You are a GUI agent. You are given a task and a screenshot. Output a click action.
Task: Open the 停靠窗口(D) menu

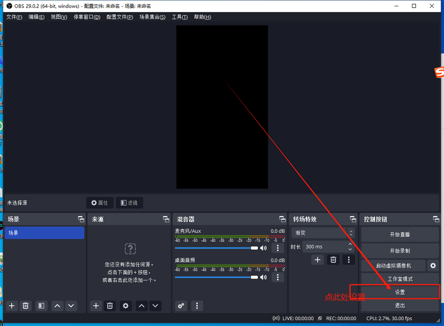tap(87, 17)
